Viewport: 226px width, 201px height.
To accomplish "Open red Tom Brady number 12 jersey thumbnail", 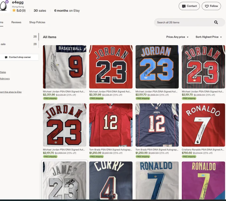I will pyautogui.click(x=111, y=125).
